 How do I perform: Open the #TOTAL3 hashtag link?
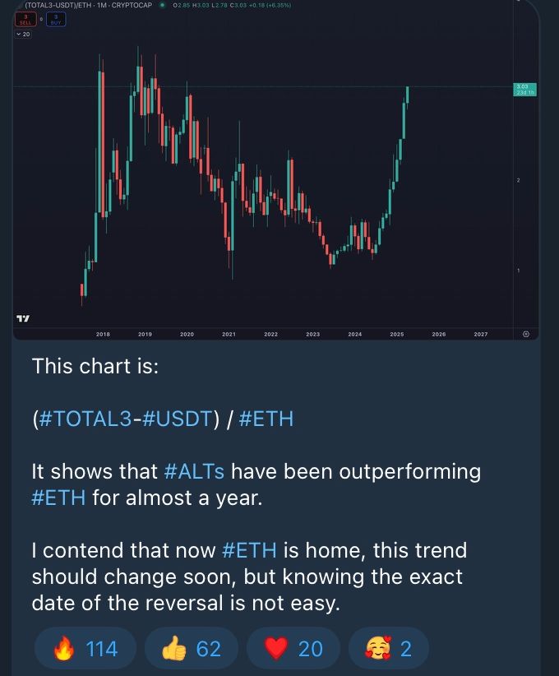point(85,419)
